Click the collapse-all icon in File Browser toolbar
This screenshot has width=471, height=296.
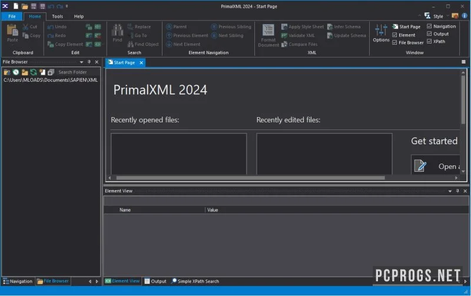[51, 72]
